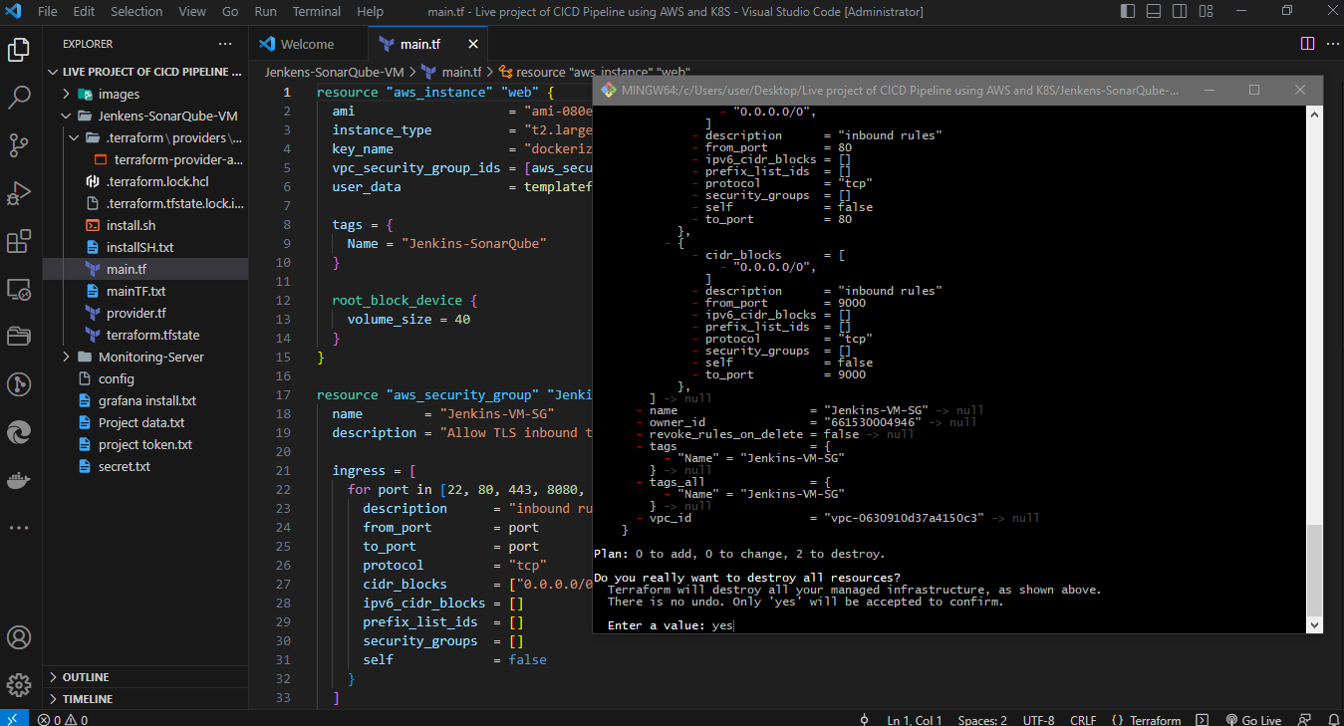Click the Accounts icon in activity bar
This screenshot has width=1344, height=726.
(19, 637)
